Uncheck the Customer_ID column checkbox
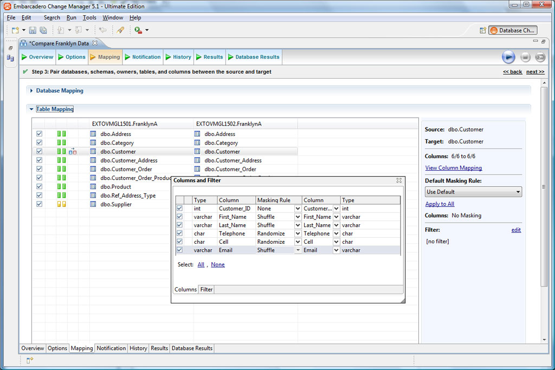 tap(180, 209)
